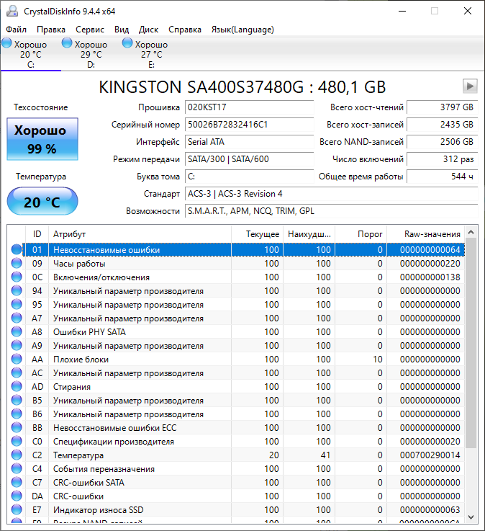Click the Хорошо 99 % health status button

point(42,139)
